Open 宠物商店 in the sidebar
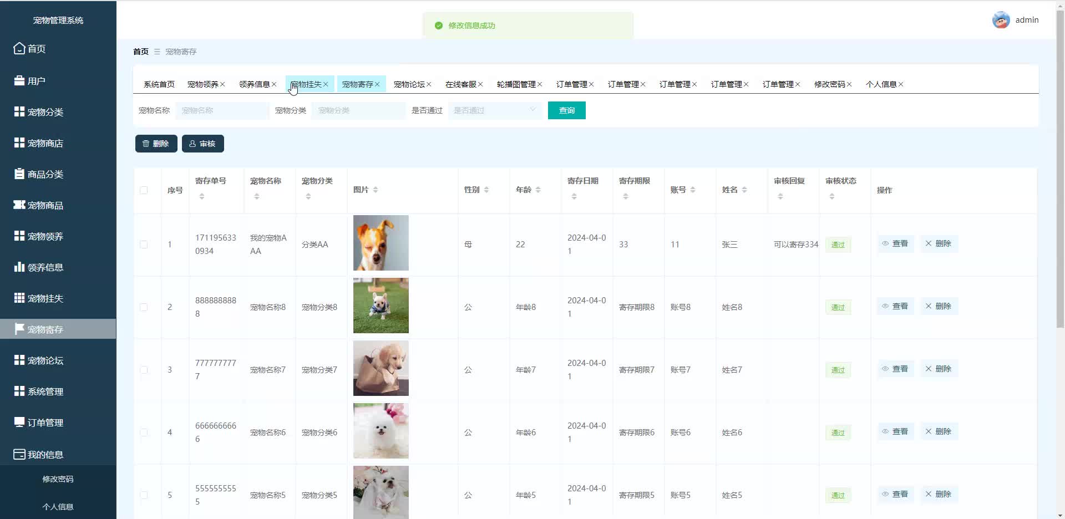The width and height of the screenshot is (1065, 519). coord(58,143)
